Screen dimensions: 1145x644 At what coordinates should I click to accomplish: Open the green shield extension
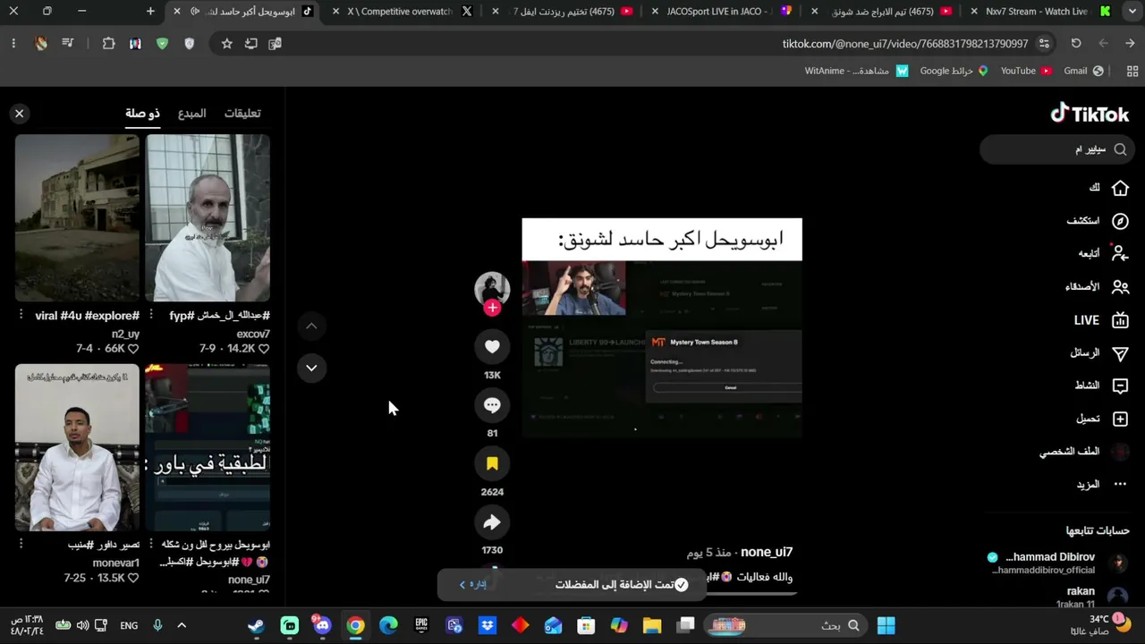tap(162, 43)
